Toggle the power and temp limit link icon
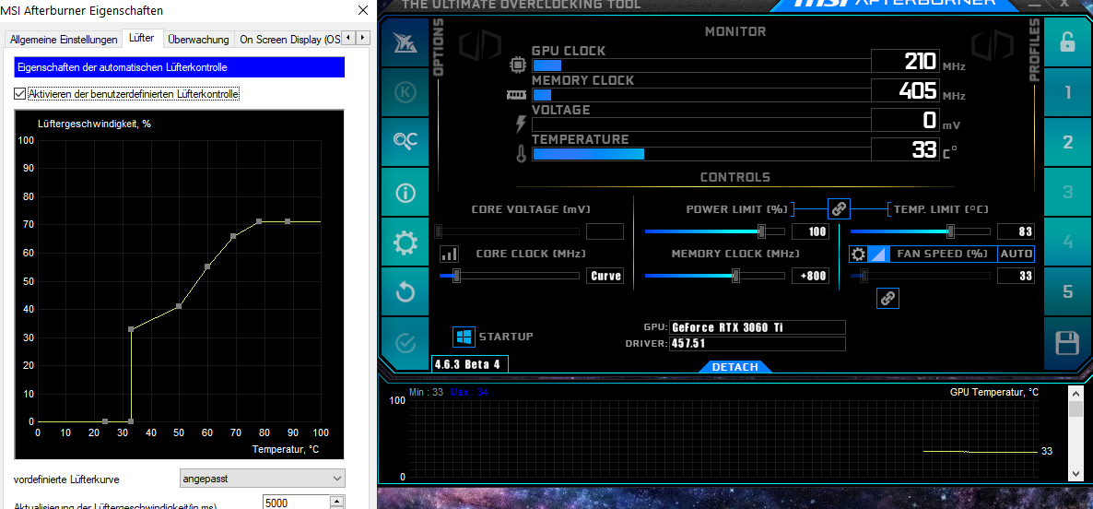The image size is (1093, 509). click(x=839, y=207)
